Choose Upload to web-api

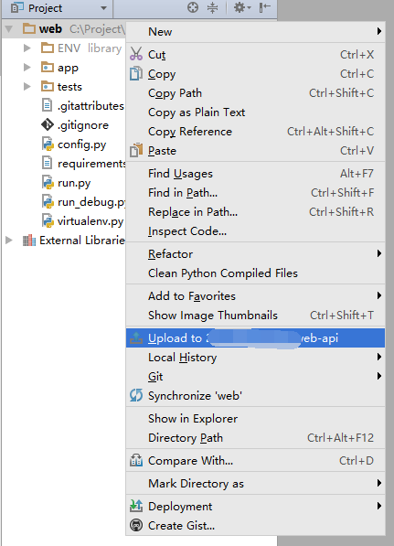tap(255, 337)
